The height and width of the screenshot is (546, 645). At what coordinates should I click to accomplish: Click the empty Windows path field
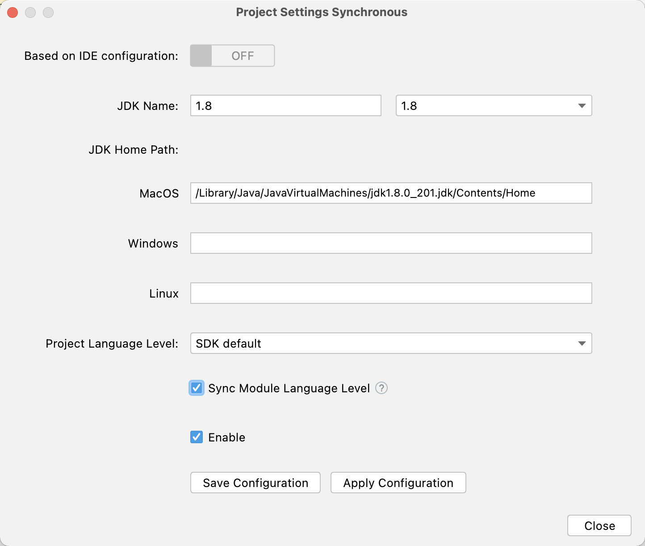390,243
